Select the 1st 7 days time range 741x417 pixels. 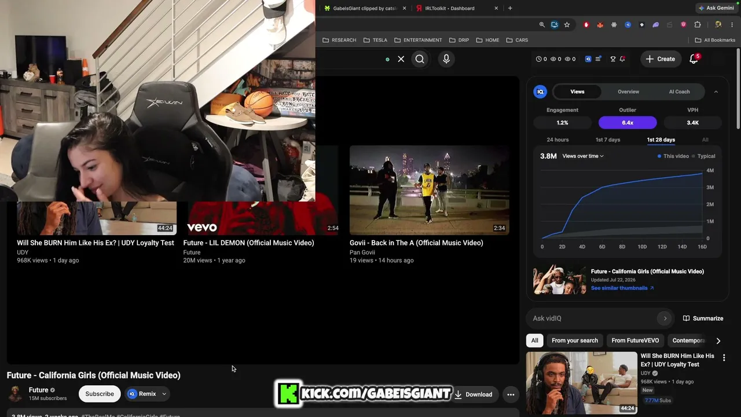click(x=608, y=140)
